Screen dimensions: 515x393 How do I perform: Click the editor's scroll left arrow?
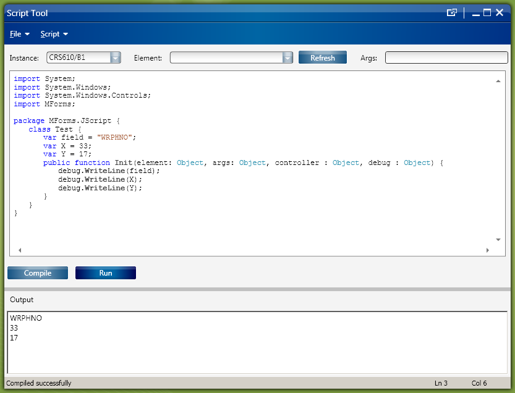point(19,250)
